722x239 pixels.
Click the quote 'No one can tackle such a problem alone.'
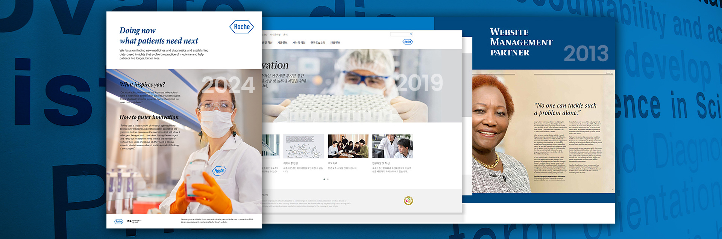[565, 109]
